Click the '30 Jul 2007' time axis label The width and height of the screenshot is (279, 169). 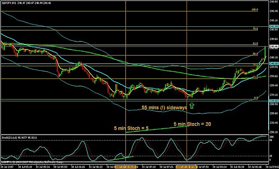[x=7, y=167]
